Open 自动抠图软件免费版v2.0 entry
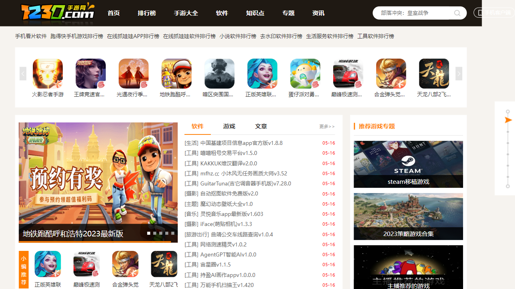Image resolution: width=515 pixels, height=289 pixels. (229, 193)
